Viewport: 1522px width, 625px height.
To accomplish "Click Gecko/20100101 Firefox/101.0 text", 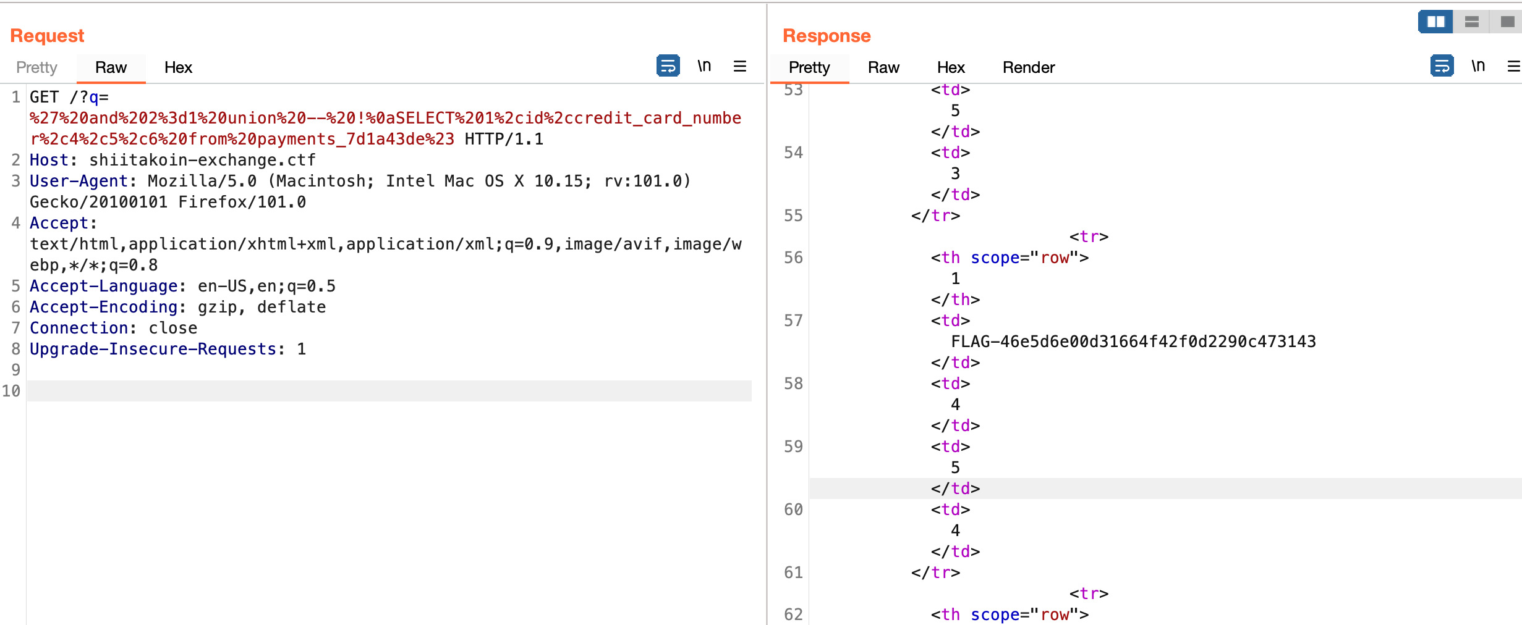I will tap(168, 202).
